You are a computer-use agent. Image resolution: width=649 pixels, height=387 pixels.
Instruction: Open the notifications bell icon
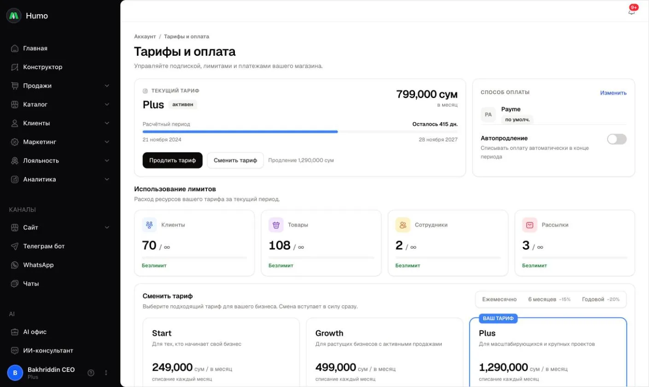[x=631, y=11]
